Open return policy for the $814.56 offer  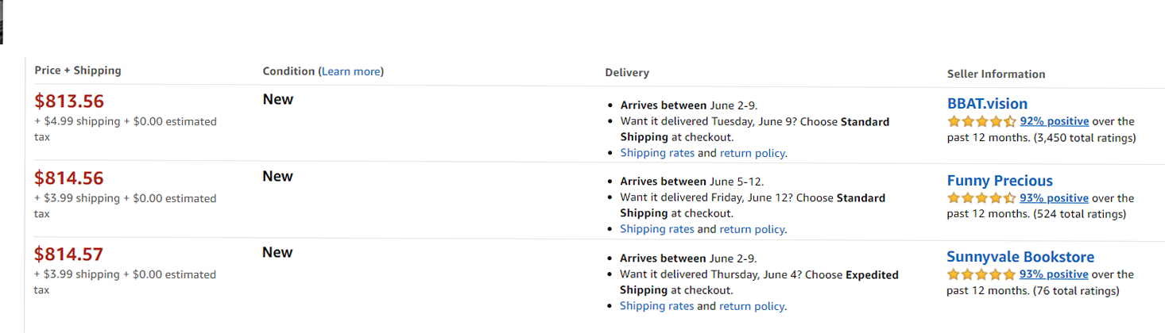pyautogui.click(x=752, y=229)
